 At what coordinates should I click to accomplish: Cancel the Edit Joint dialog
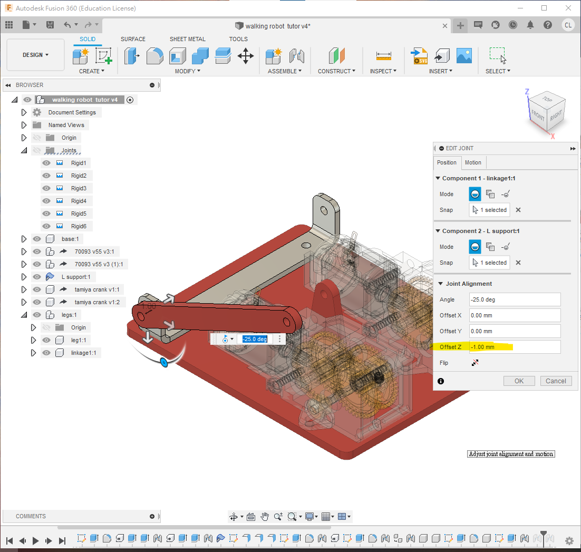tap(556, 381)
